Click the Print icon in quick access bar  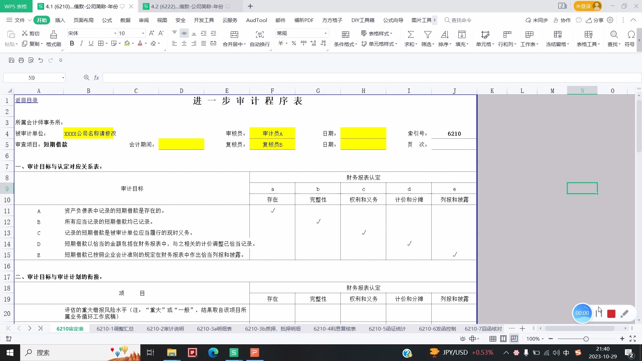pos(21,60)
